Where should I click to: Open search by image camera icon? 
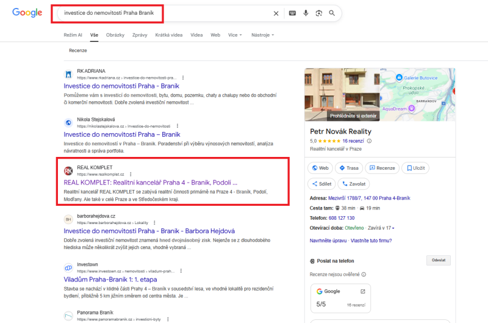click(x=318, y=13)
